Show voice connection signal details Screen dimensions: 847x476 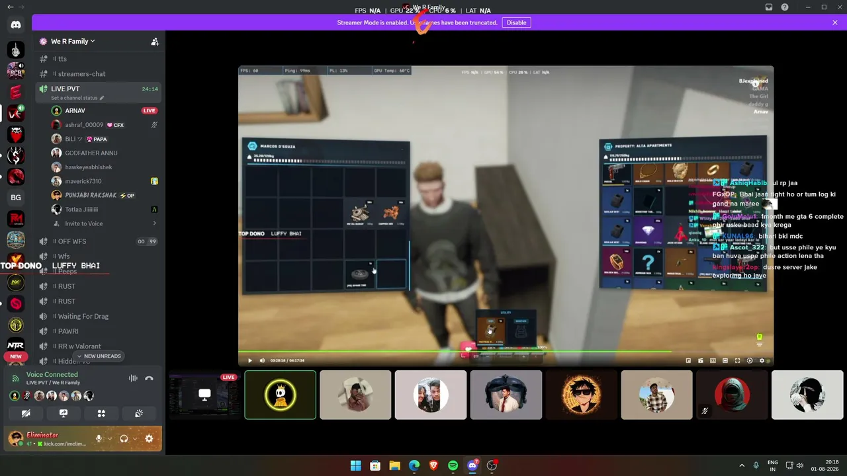tap(15, 378)
